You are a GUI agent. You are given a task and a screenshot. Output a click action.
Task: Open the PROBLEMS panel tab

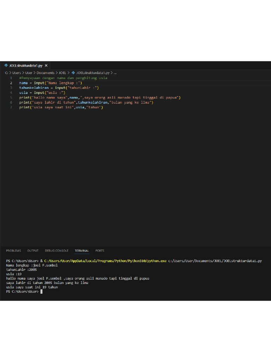(13, 251)
